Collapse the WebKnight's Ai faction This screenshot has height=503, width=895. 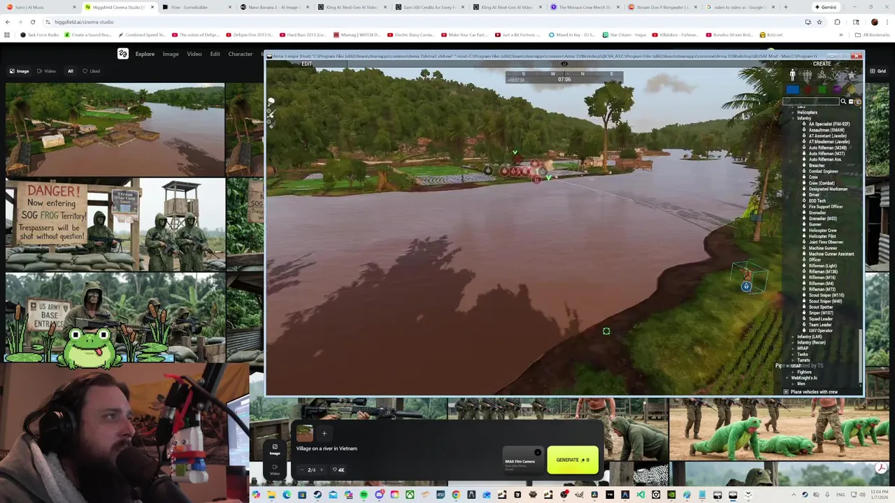(x=787, y=378)
